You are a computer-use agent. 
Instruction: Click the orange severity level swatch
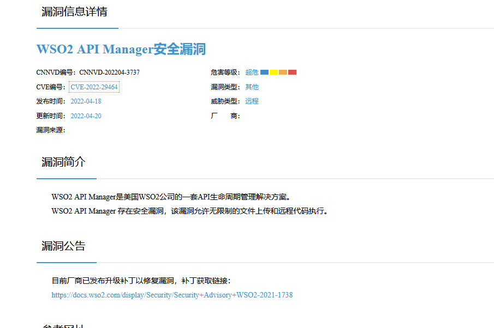tap(283, 72)
